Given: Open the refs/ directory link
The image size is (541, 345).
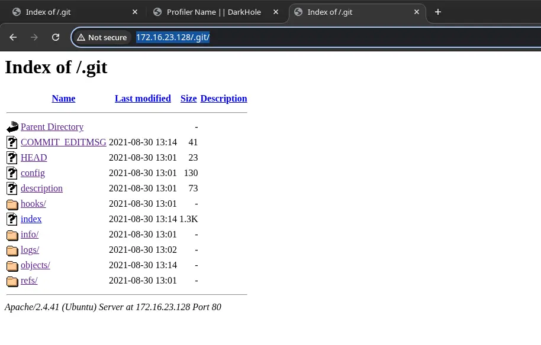Looking at the screenshot, I should 29,281.
